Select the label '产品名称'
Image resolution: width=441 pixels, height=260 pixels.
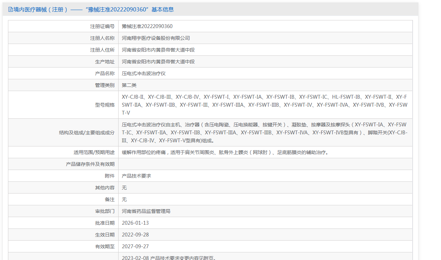pos(105,73)
